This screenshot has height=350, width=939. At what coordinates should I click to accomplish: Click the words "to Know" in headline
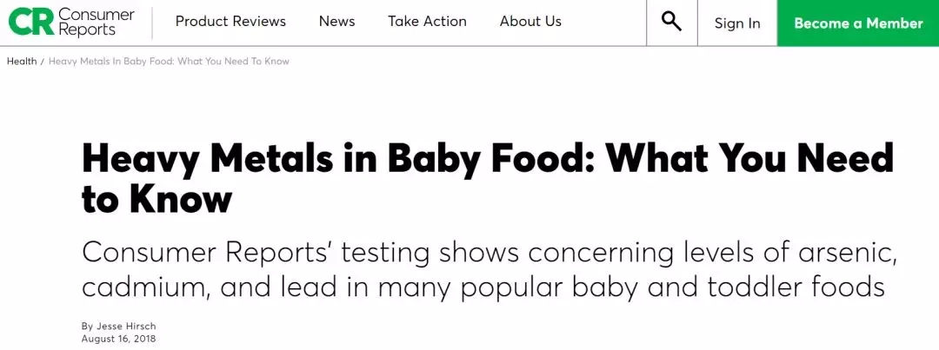156,200
